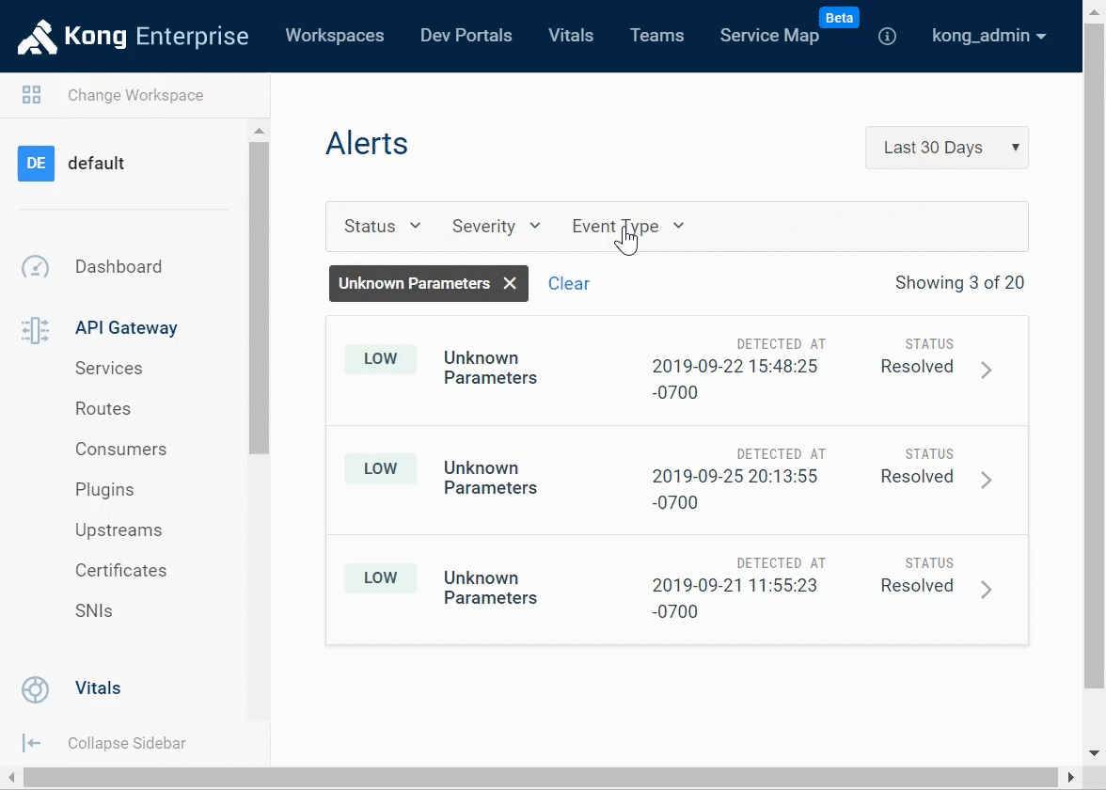Click Collapse Sidebar label
The height and width of the screenshot is (790, 1106).
click(x=127, y=743)
